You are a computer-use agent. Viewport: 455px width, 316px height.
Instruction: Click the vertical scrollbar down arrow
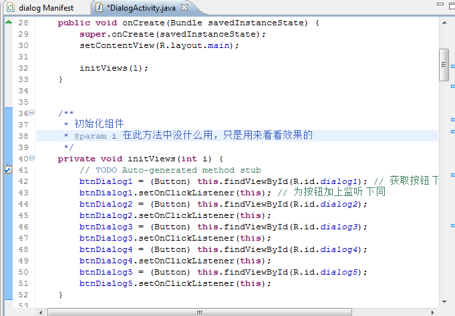(x=444, y=302)
